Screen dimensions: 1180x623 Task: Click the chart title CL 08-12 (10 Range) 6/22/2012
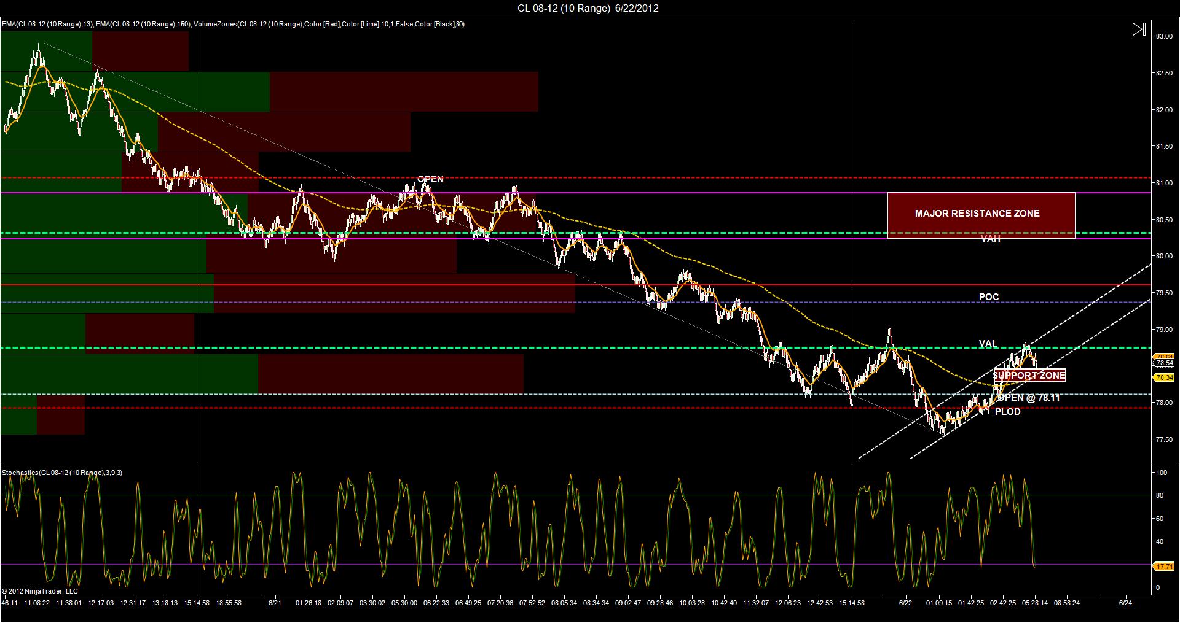click(x=589, y=8)
